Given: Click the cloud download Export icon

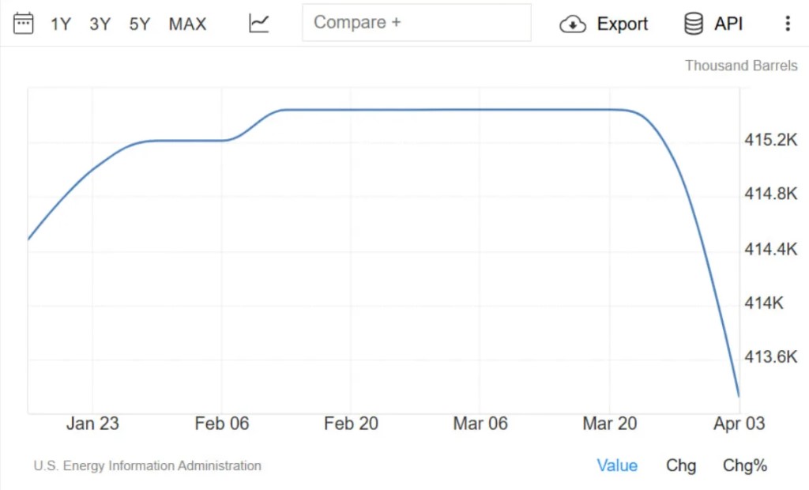Looking at the screenshot, I should [573, 24].
